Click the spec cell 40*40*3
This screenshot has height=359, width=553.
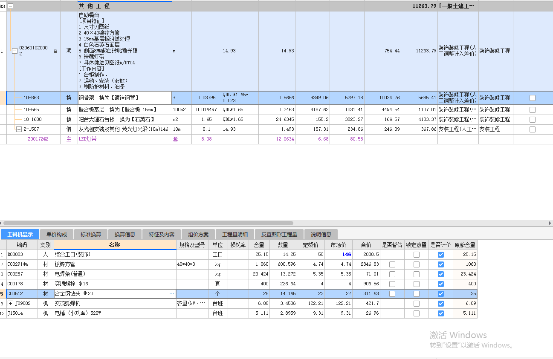(x=192, y=264)
